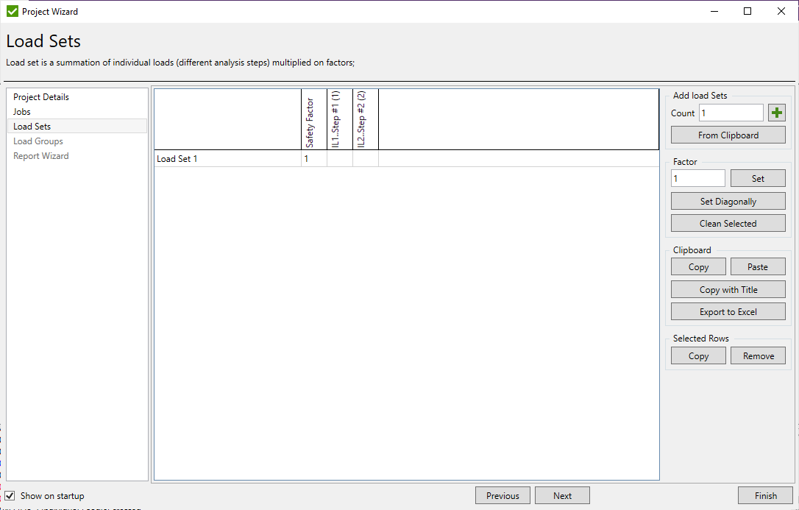
Task: Click Export to Excel button
Action: click(728, 311)
